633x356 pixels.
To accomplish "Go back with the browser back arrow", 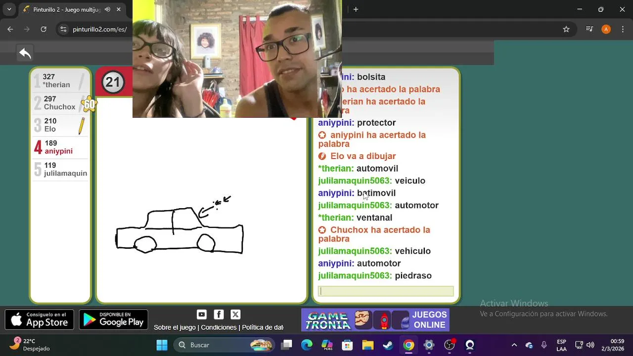I will tap(10, 30).
